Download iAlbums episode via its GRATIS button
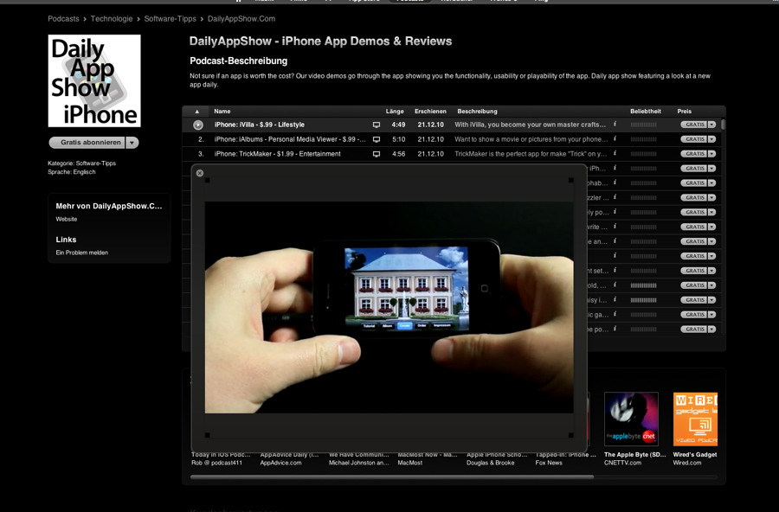This screenshot has width=779, height=512. click(x=694, y=139)
